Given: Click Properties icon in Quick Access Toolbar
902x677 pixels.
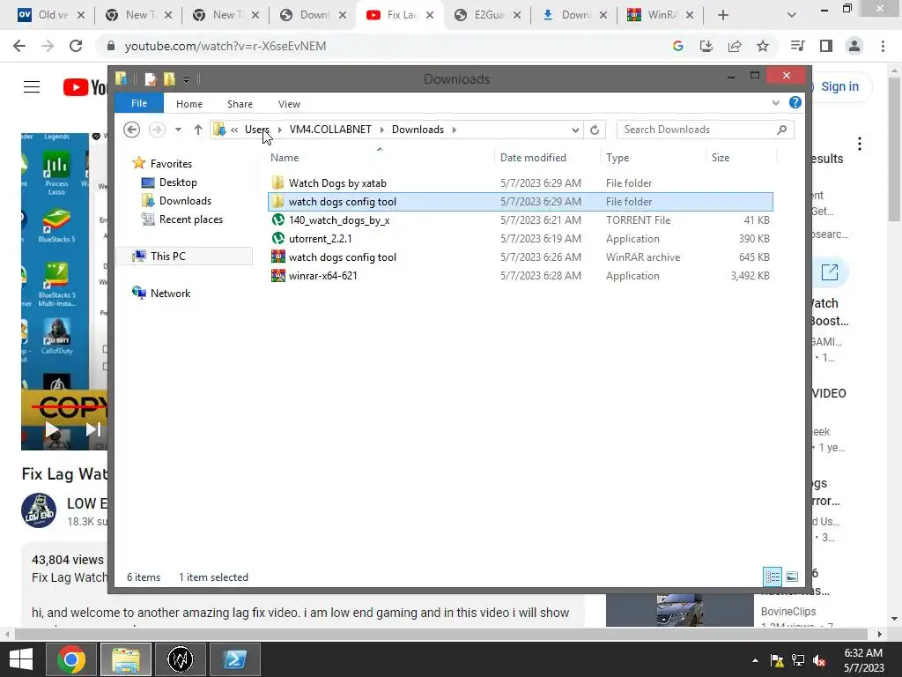Looking at the screenshot, I should click(150, 79).
